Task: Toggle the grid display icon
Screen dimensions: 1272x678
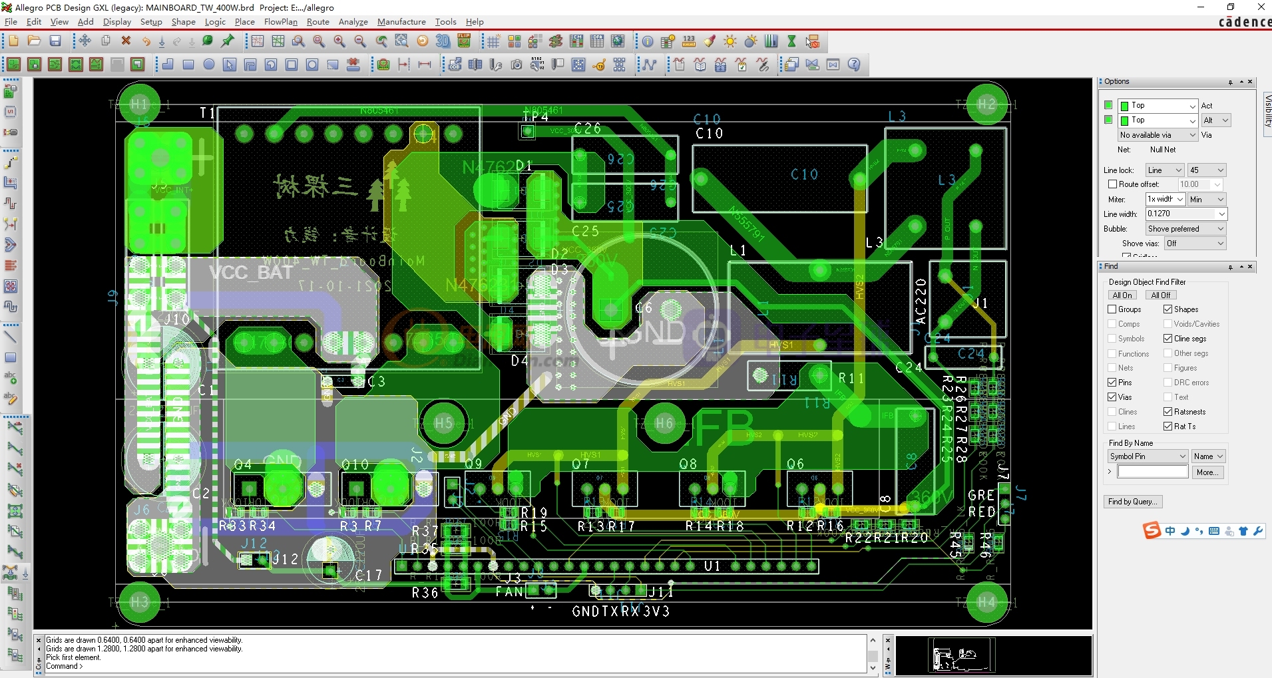Action: pyautogui.click(x=493, y=41)
